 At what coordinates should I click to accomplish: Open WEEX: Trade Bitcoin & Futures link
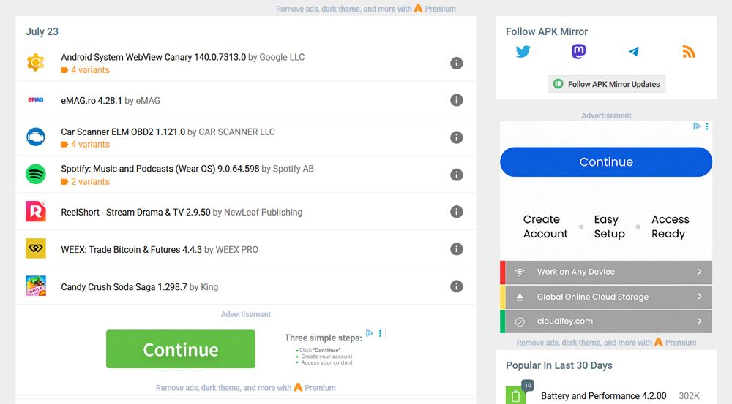(x=131, y=250)
